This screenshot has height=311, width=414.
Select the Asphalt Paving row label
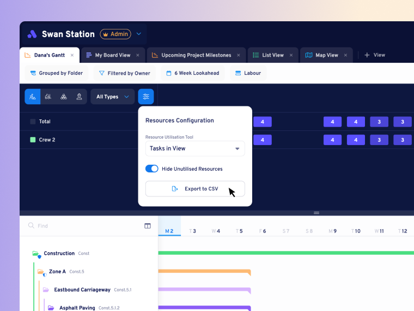[77, 308]
